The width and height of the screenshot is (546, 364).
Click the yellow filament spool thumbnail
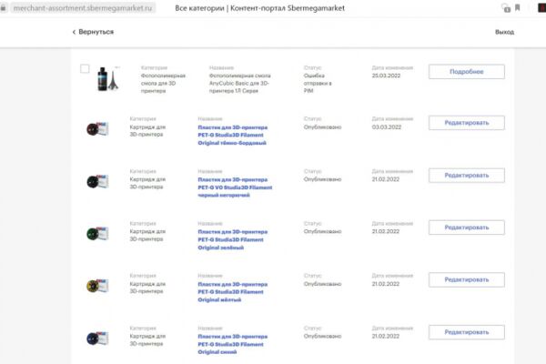tap(97, 286)
